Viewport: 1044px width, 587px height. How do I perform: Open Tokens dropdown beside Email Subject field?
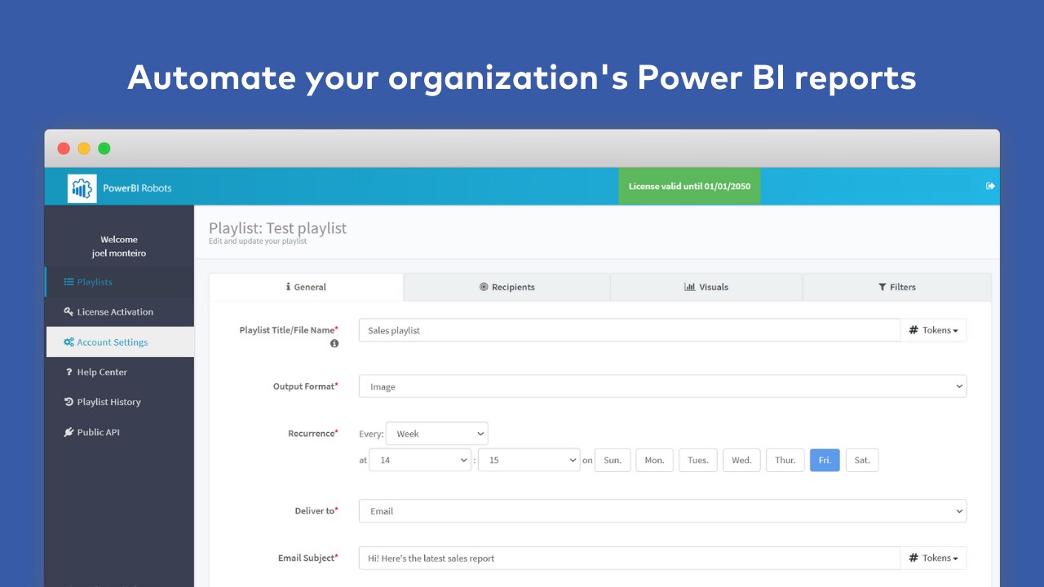click(933, 558)
